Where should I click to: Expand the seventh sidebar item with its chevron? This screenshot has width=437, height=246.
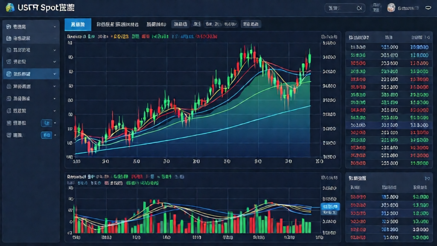55,99
